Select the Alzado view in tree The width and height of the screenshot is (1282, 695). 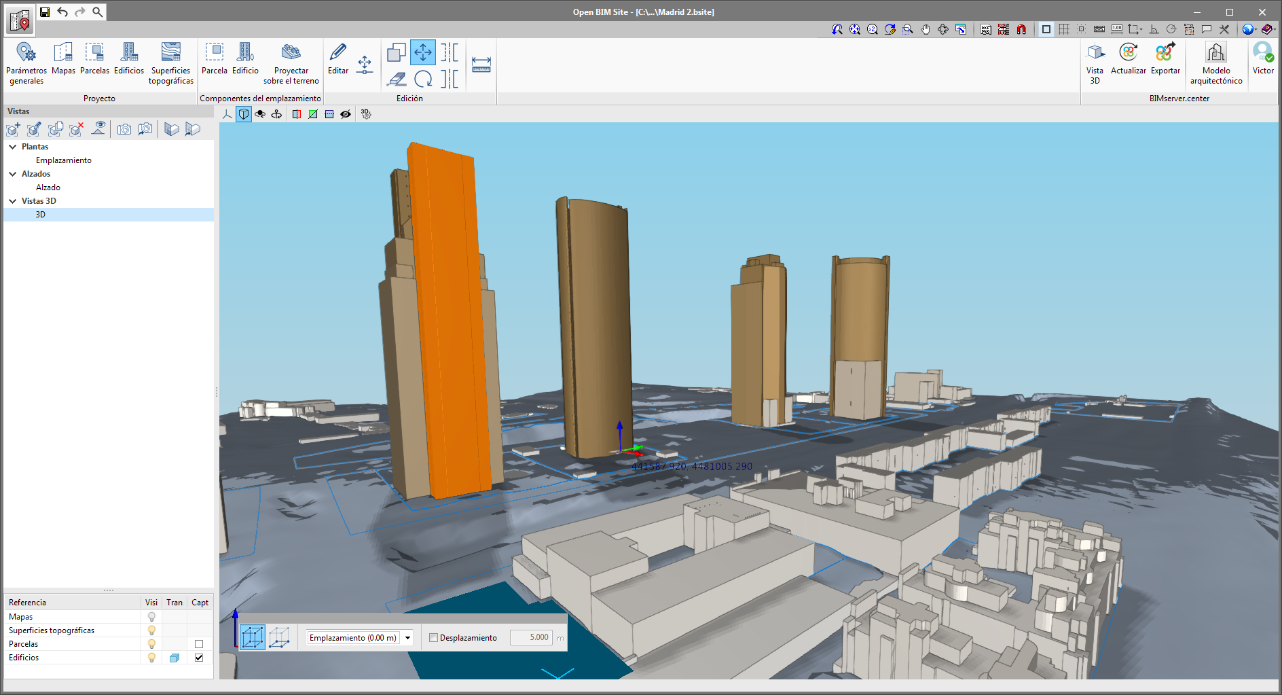(48, 188)
